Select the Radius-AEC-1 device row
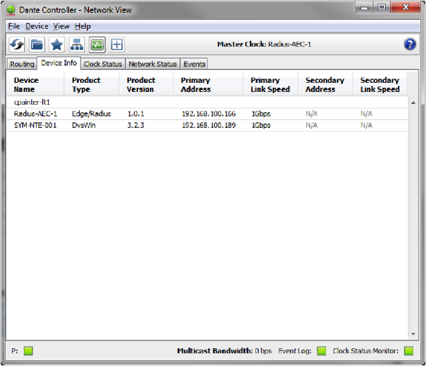The width and height of the screenshot is (426, 366). (35, 114)
